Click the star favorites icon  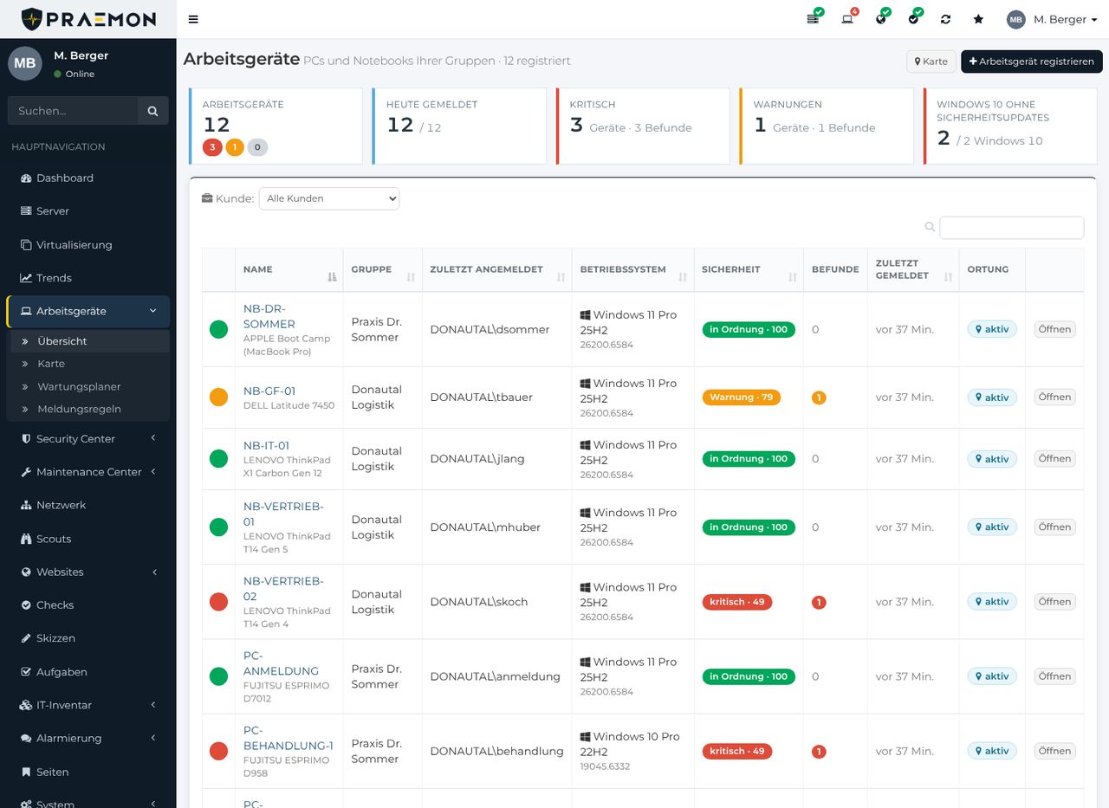(978, 19)
